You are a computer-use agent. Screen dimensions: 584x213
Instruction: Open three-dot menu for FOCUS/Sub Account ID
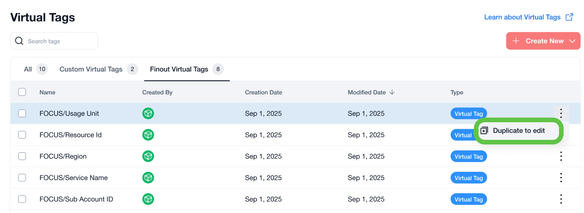(x=561, y=199)
